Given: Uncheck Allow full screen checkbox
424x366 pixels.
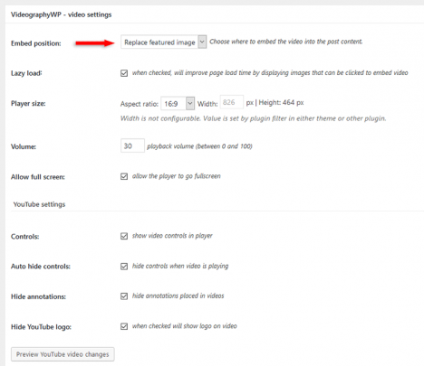Looking at the screenshot, I should 124,176.
